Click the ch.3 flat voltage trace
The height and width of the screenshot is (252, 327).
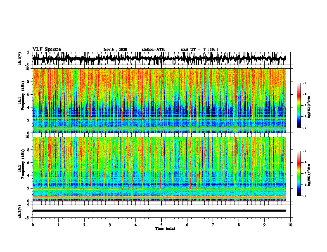point(159,211)
